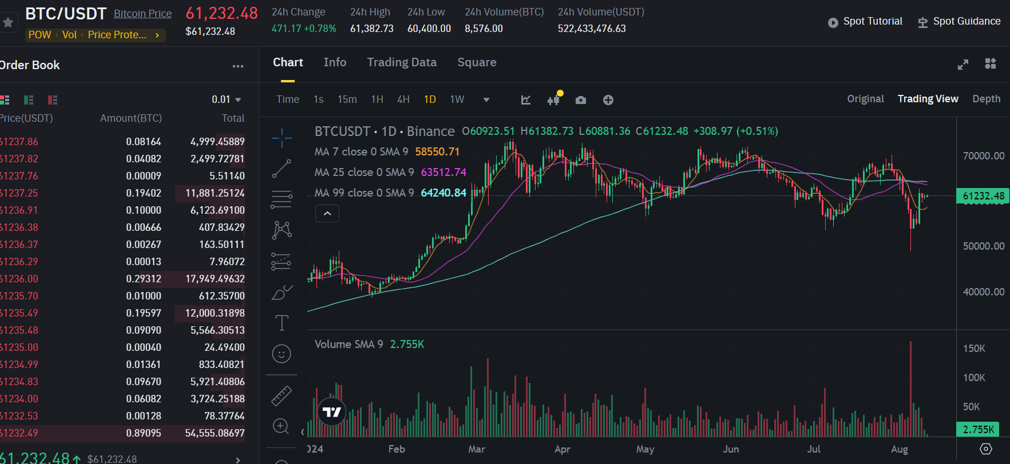1010x464 pixels.
Task: Select the trend line drawing tool
Action: (282, 169)
